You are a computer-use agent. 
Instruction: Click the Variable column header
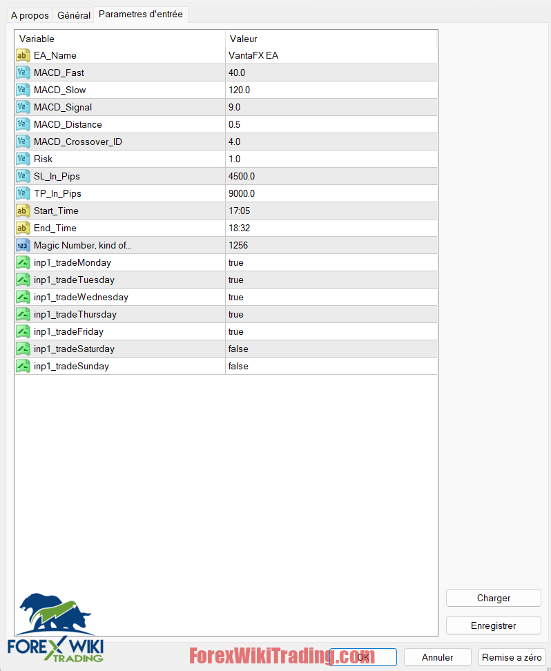(x=120, y=39)
